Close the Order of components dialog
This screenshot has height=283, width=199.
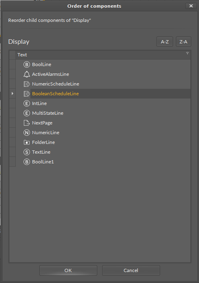coord(191,6)
